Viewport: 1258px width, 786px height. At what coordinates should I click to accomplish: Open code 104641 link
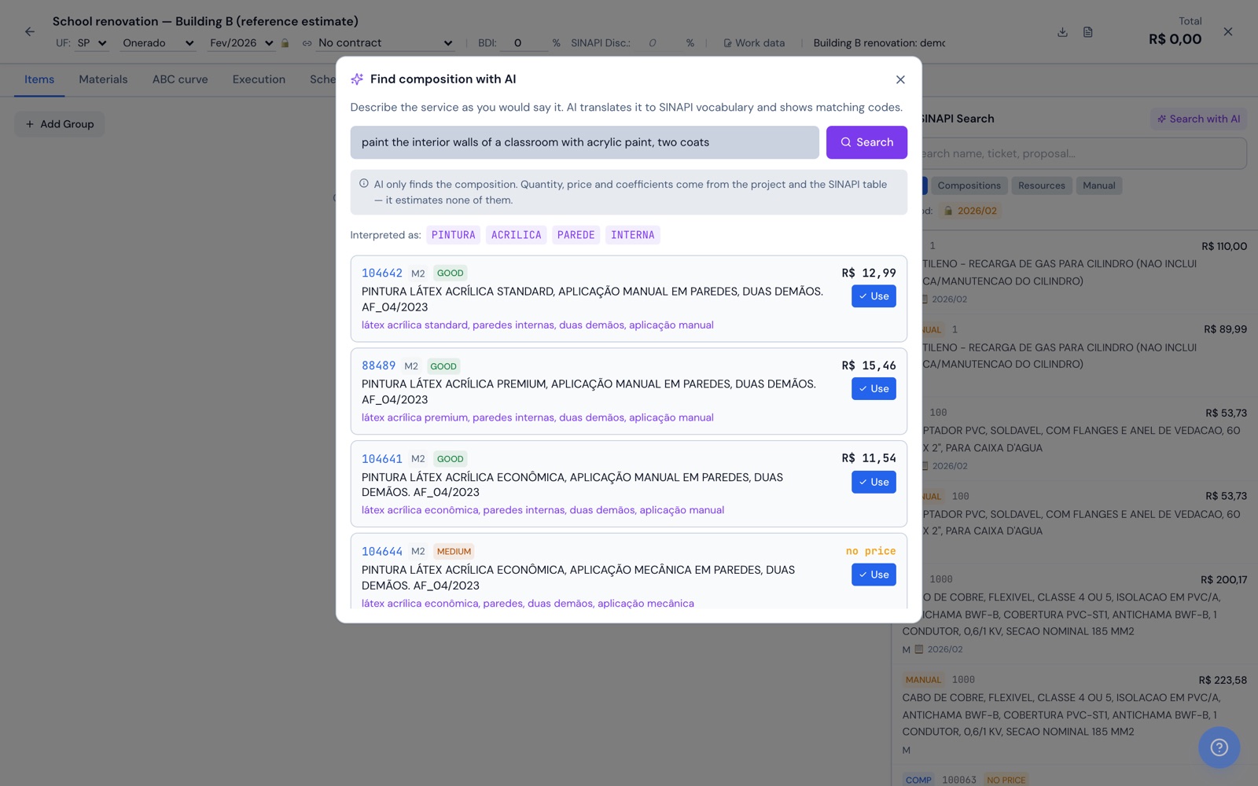coord(382,458)
